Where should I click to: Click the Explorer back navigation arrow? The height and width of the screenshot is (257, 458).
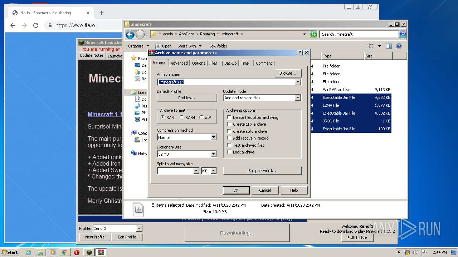130,34
